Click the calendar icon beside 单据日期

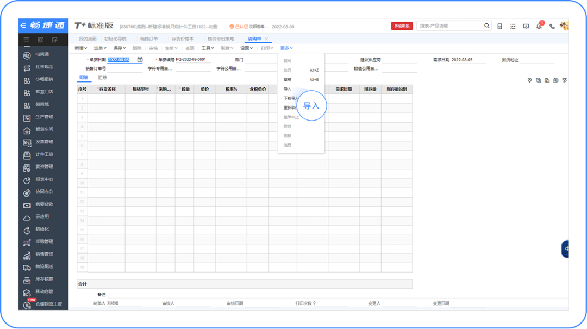tap(140, 59)
